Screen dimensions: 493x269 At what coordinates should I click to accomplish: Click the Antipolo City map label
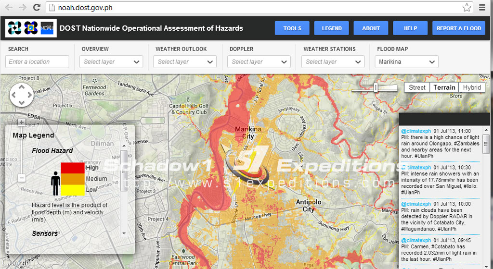click(309, 206)
